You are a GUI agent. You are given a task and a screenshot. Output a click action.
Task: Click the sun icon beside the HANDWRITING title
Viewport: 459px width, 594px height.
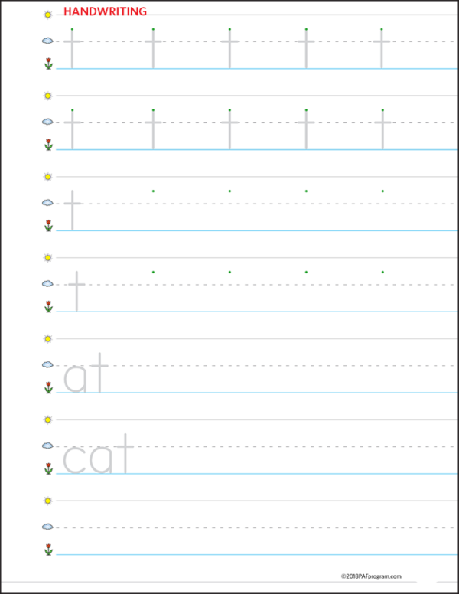tap(47, 15)
